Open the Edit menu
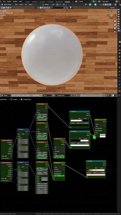Image resolution: width=121 pixels, height=215 pixels. [x=4, y=1]
